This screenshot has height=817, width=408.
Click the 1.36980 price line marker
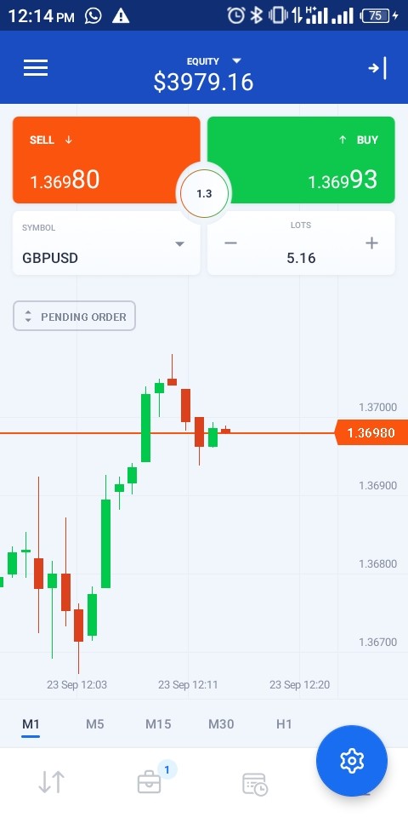point(371,433)
